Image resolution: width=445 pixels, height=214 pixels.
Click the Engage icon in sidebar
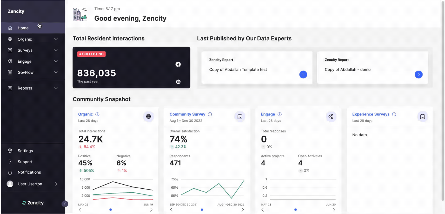click(x=10, y=61)
